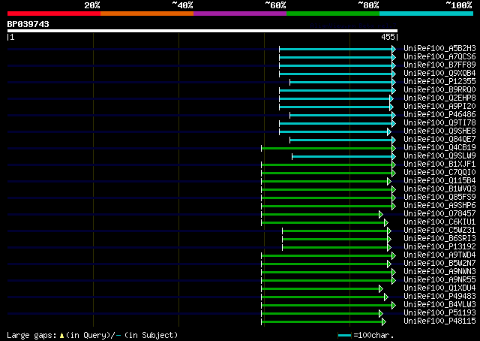Click the arrowhead on the UniRef100_Q9SHE8 row

pos(389,131)
